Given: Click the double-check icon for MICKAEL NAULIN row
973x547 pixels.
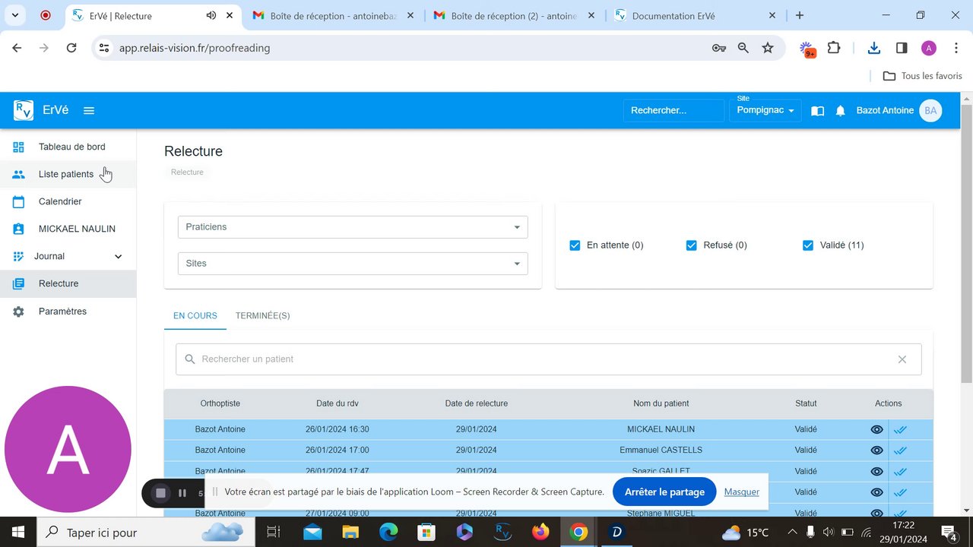Looking at the screenshot, I should (901, 429).
